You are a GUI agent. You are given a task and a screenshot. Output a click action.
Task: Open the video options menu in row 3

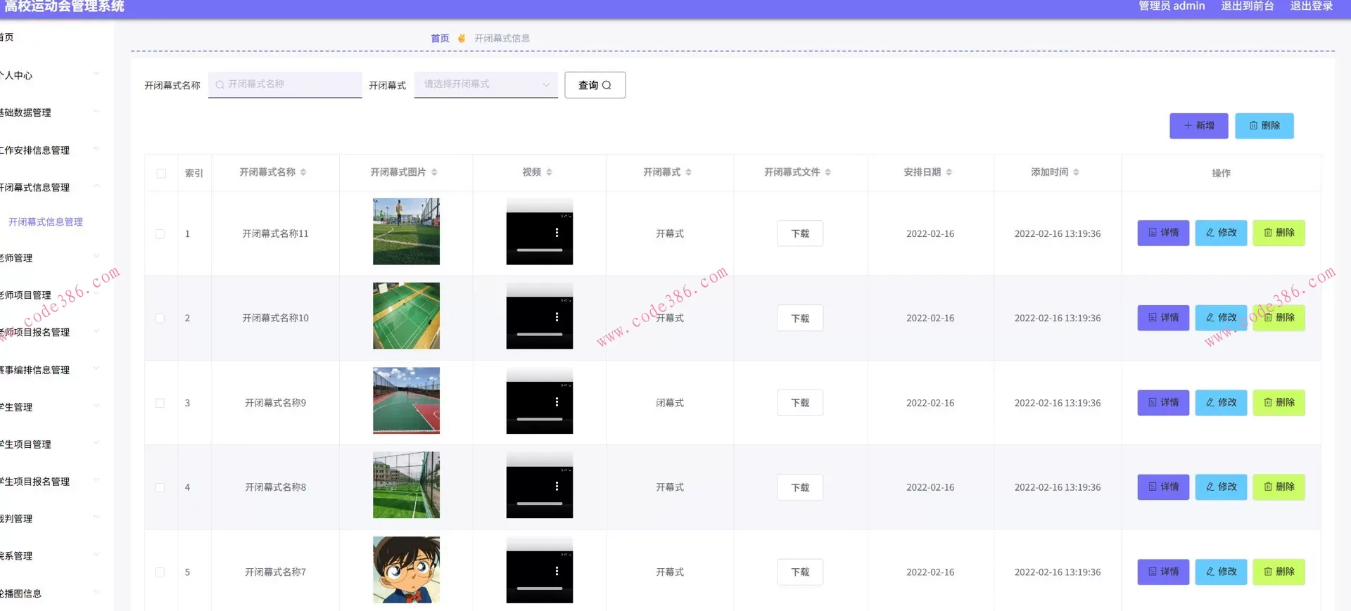(557, 402)
